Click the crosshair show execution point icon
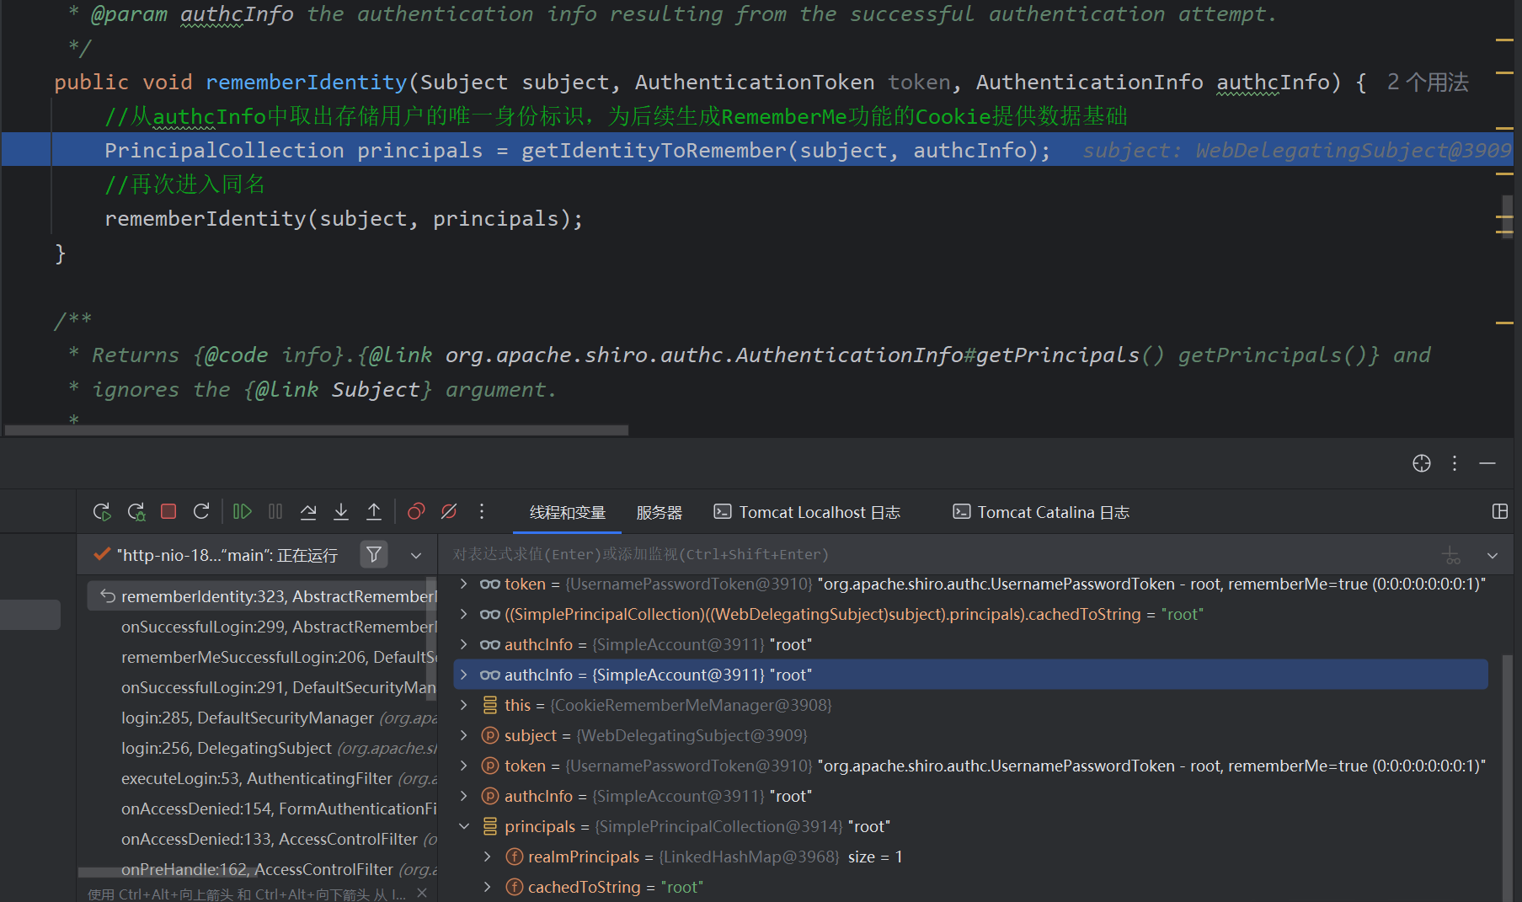Viewport: 1522px width, 902px height. 1421,463
